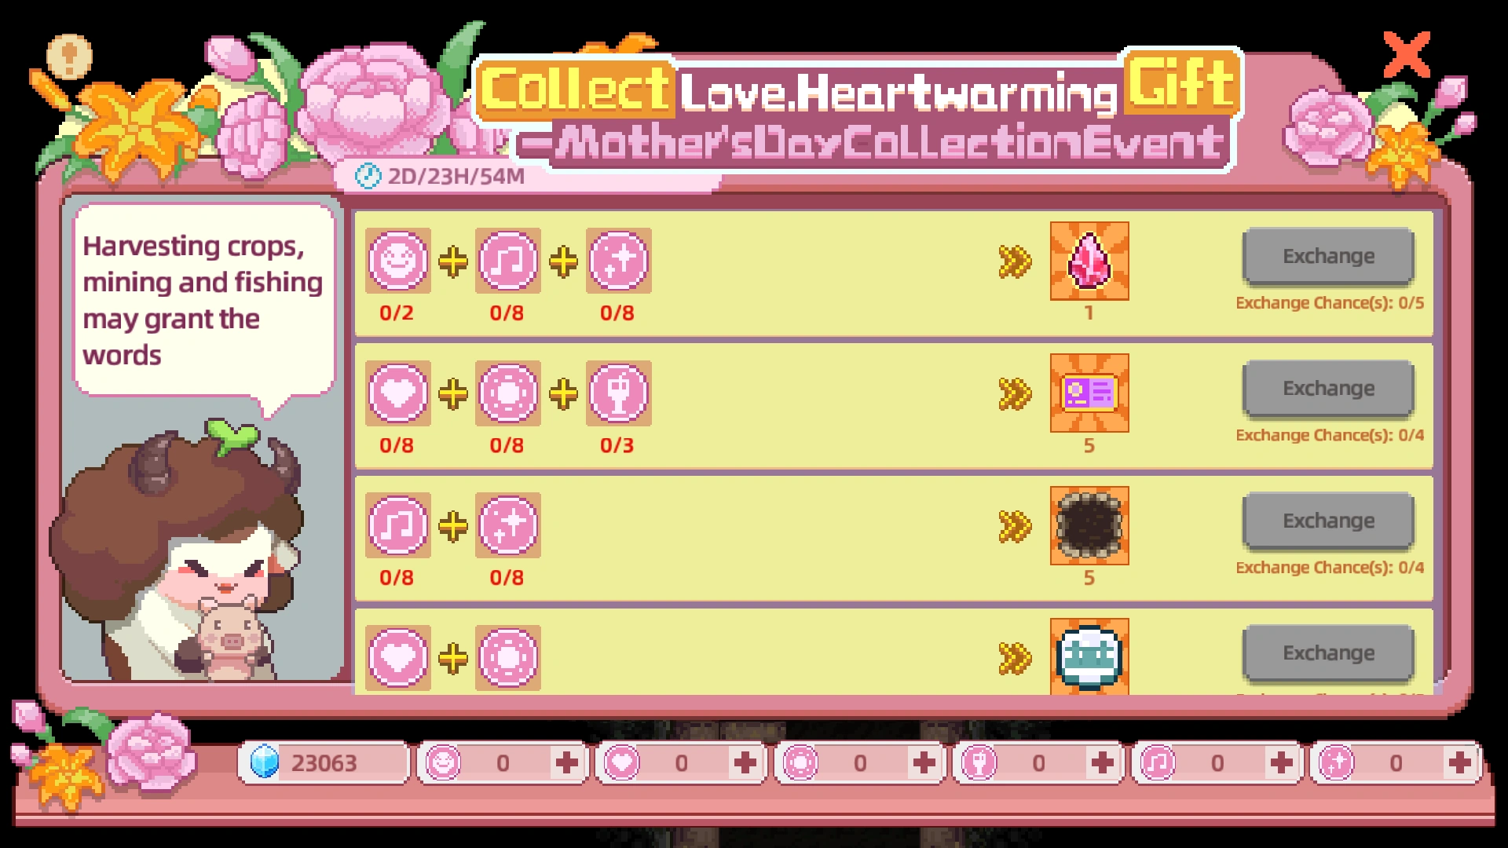This screenshot has height=848, width=1508.
Task: Select the smiley face token in first row
Action: pos(397,261)
